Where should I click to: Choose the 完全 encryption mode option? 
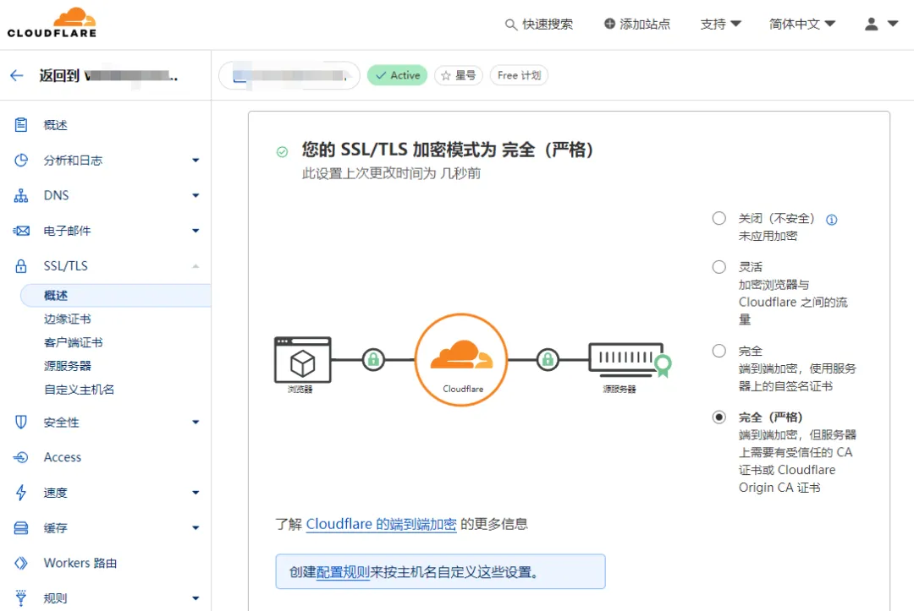pos(719,351)
